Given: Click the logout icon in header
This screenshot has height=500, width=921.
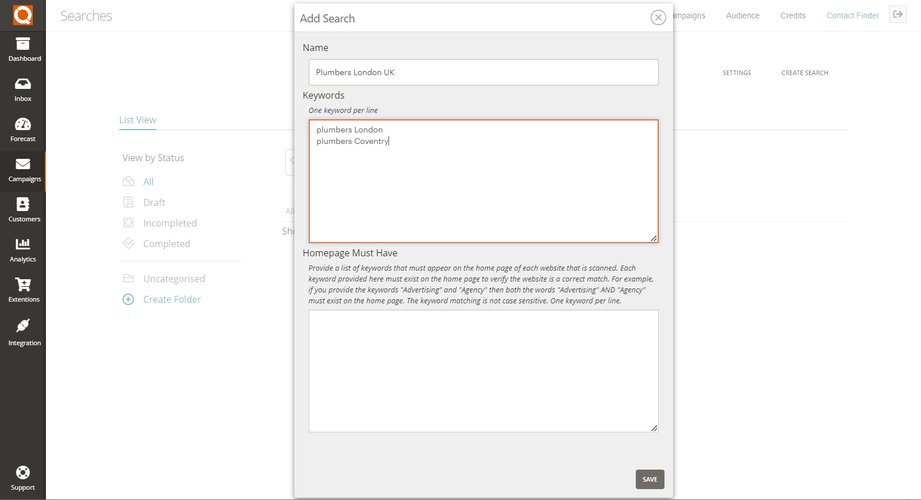Looking at the screenshot, I should click(898, 14).
